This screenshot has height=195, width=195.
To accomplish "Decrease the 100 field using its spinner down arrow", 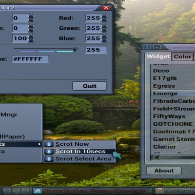I will (31, 40).
